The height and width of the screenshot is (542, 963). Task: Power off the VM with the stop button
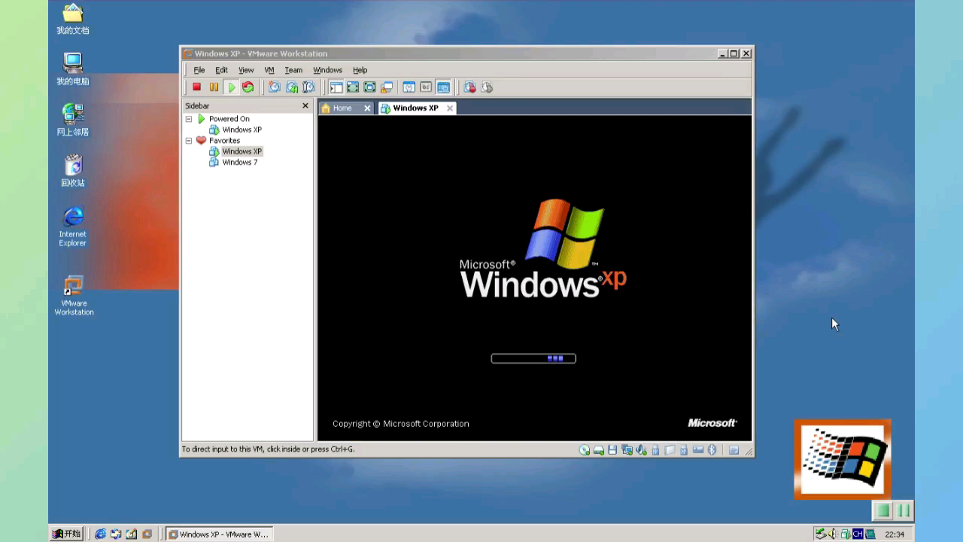[196, 87]
